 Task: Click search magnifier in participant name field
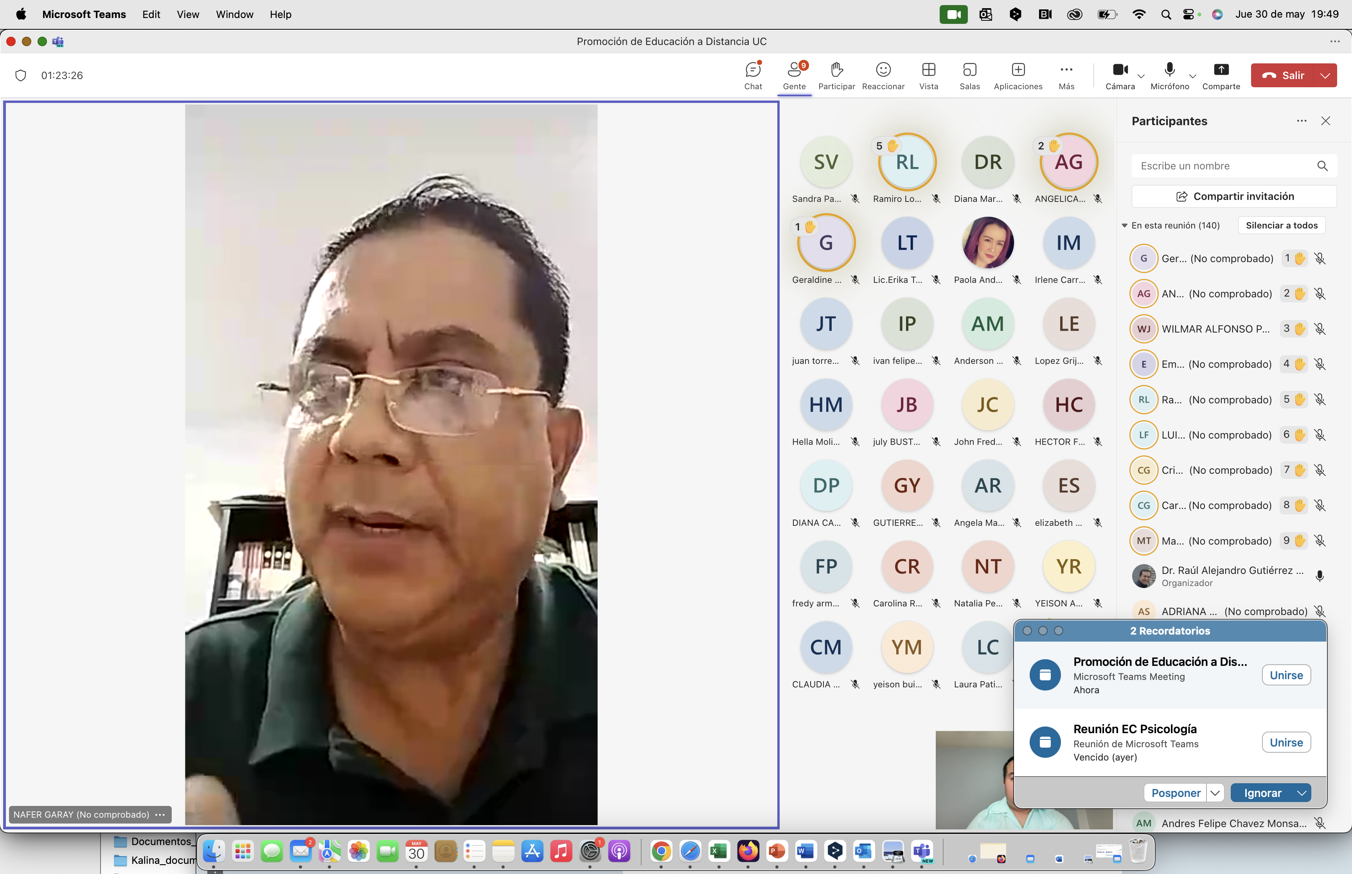[1322, 166]
